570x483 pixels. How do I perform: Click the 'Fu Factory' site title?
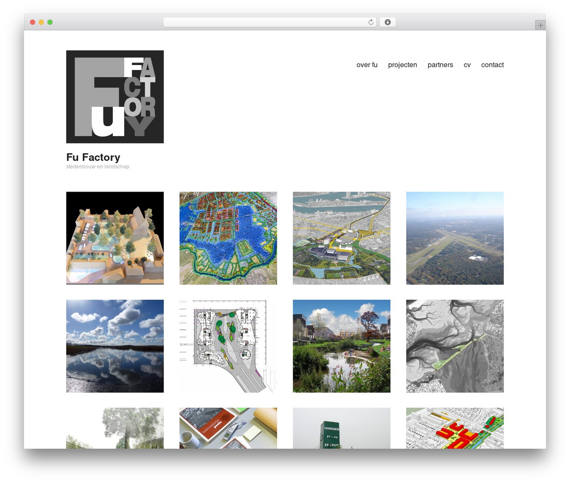coord(93,157)
